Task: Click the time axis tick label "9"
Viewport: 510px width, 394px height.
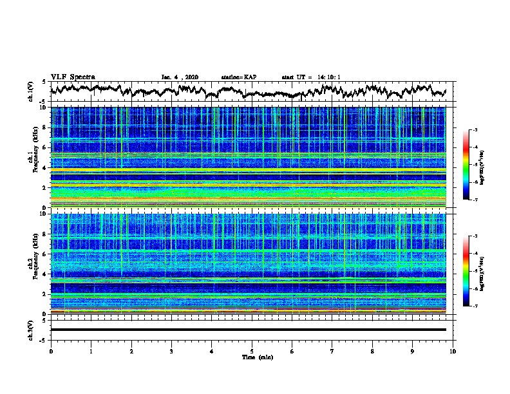Action: point(412,352)
